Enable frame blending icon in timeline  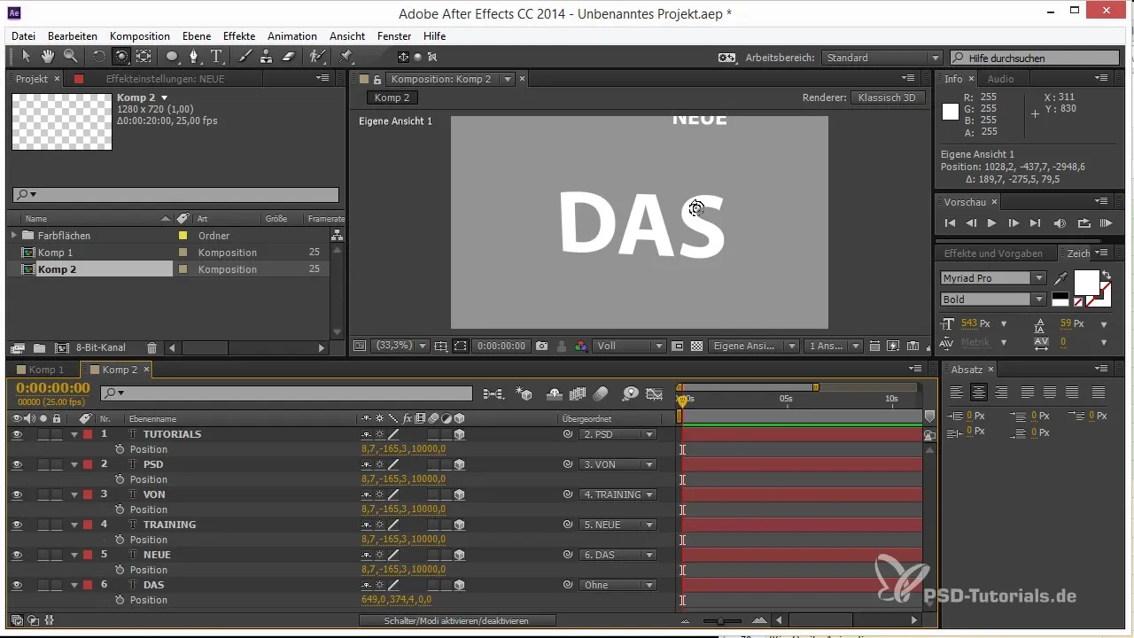(579, 393)
